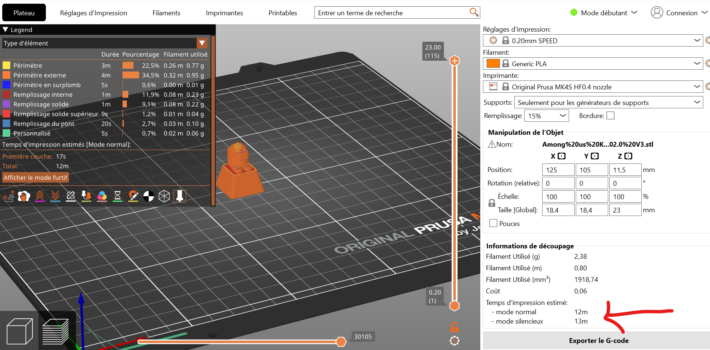Toggle wipe moves hand icon
This screenshot has height=350, width=710.
(x=24, y=196)
